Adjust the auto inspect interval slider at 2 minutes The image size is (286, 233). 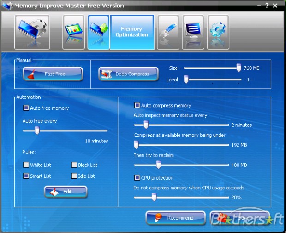pyautogui.click(x=146, y=125)
